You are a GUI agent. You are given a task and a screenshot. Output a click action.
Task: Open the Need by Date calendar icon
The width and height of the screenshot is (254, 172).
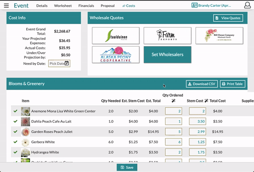pyautogui.click(x=67, y=63)
